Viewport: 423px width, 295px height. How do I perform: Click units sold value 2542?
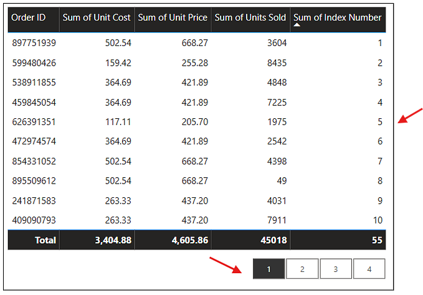coord(277,141)
